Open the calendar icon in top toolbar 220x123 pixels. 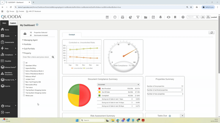tap(107, 17)
